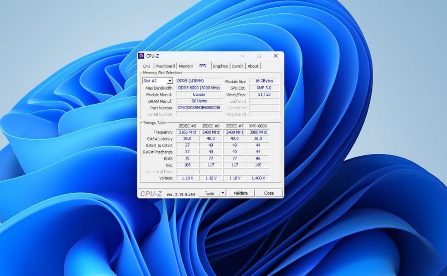Screen dimensions: 447x276
Task: Select the Part Number field showing CMK32GX5M2E6000C36
Action: (199, 108)
